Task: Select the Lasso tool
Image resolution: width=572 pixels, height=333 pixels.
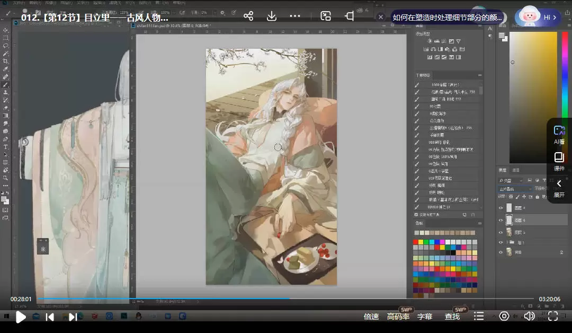Action: [x=5, y=46]
